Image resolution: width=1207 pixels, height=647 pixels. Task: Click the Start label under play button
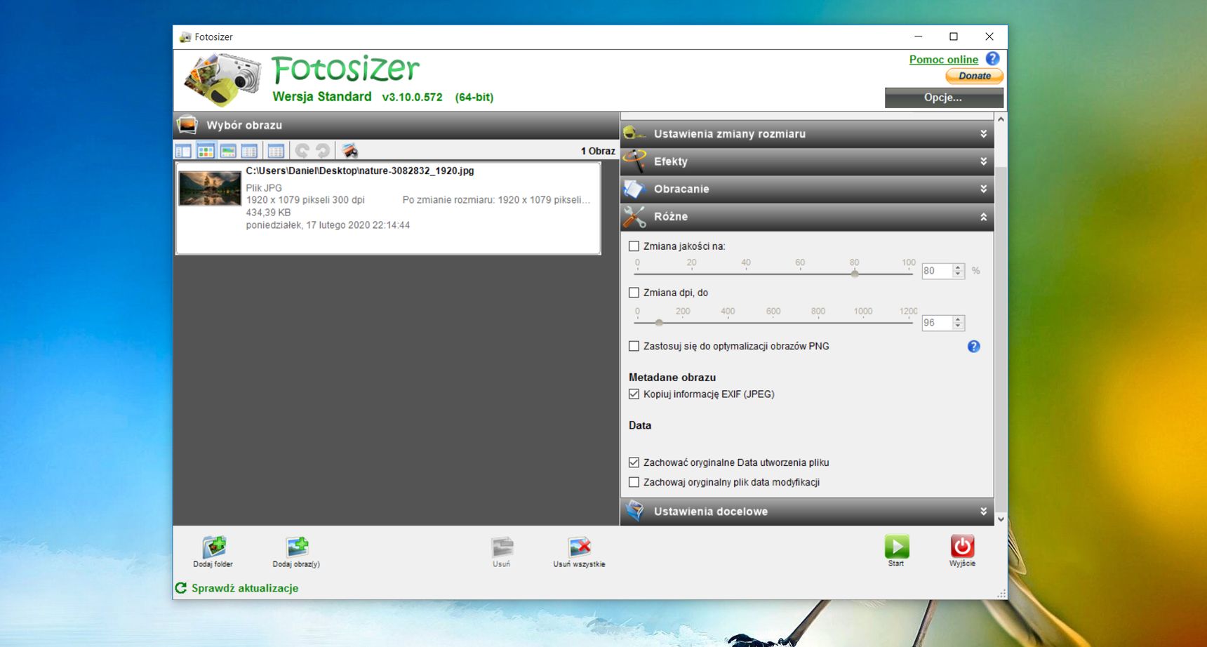(x=896, y=563)
